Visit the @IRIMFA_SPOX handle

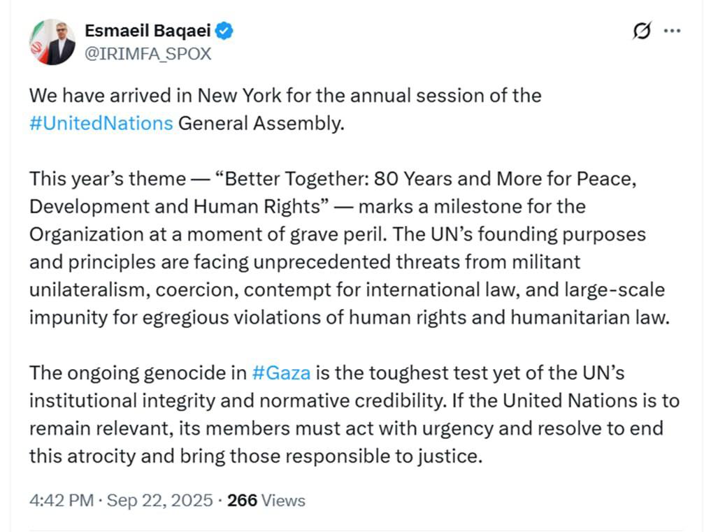pos(148,54)
